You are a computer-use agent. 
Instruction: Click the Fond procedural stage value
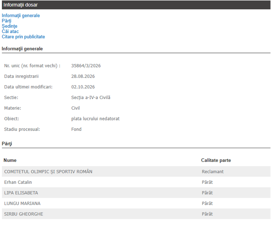76,129
